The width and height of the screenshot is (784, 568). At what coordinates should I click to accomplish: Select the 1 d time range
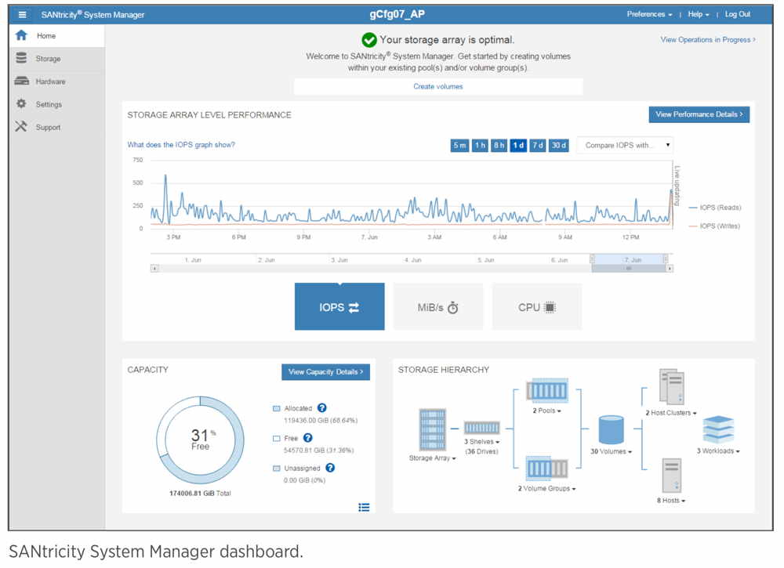[518, 146]
